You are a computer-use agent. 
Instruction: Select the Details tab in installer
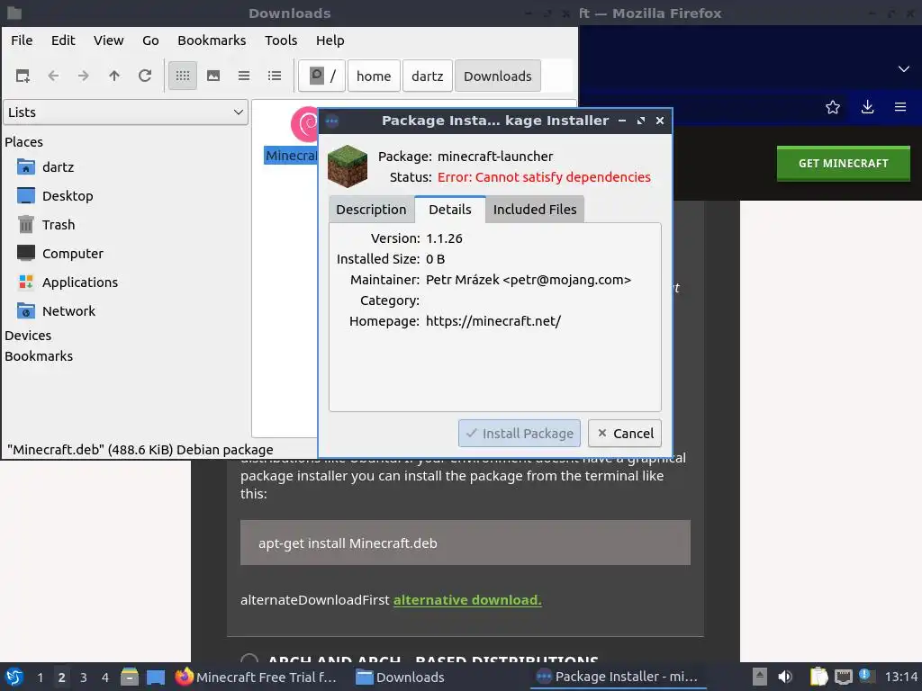pyautogui.click(x=450, y=209)
